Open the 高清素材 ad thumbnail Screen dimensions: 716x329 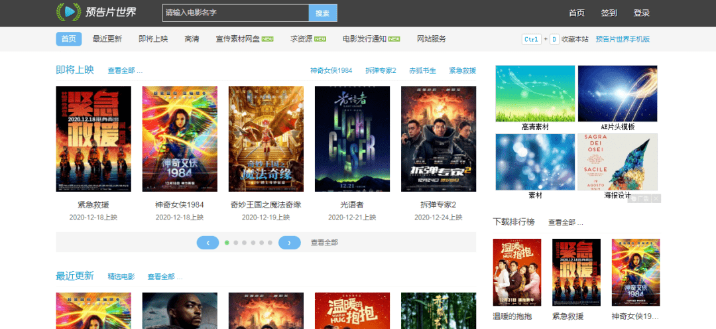click(x=535, y=94)
